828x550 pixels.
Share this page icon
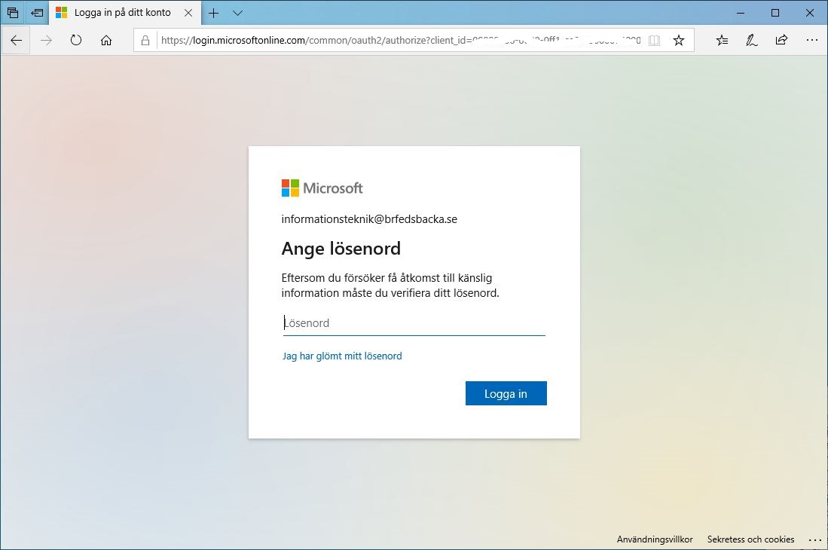click(x=781, y=40)
